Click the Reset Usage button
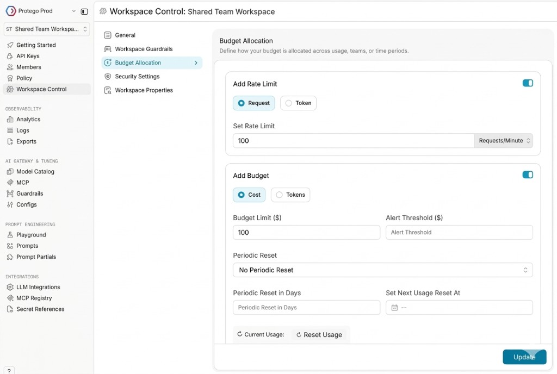 (x=319, y=335)
